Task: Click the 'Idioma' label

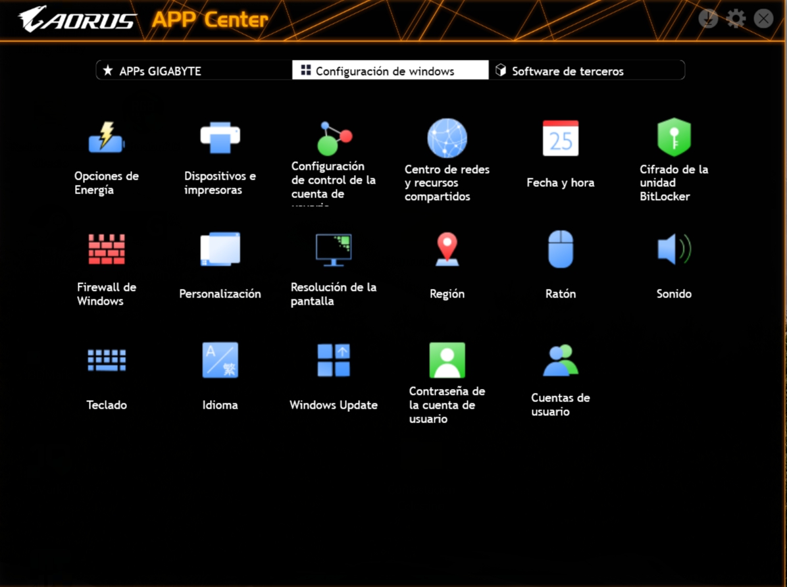Action: pos(220,405)
